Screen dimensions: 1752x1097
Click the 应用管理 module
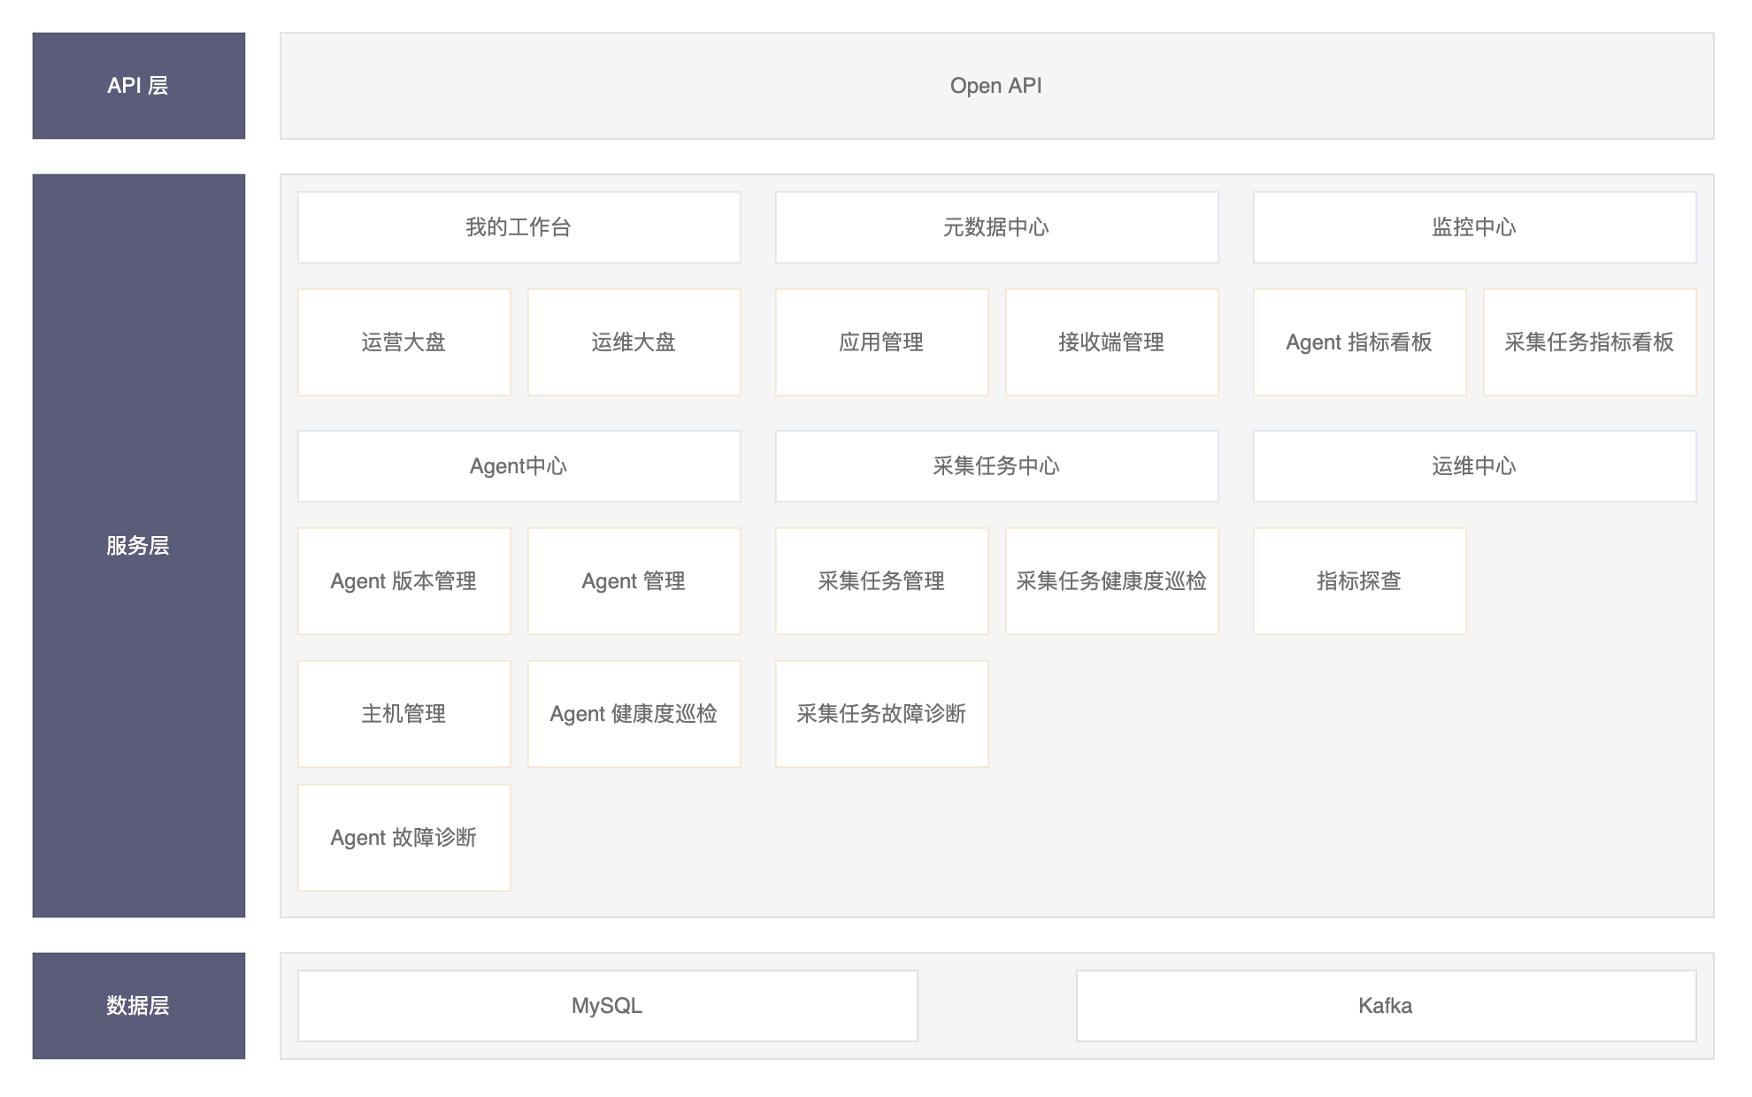(x=881, y=342)
